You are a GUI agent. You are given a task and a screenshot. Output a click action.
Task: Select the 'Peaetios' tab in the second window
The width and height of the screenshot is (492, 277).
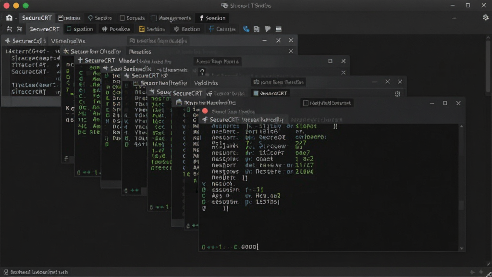[x=140, y=51]
